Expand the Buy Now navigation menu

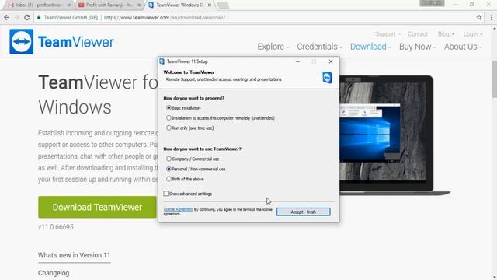click(x=418, y=47)
